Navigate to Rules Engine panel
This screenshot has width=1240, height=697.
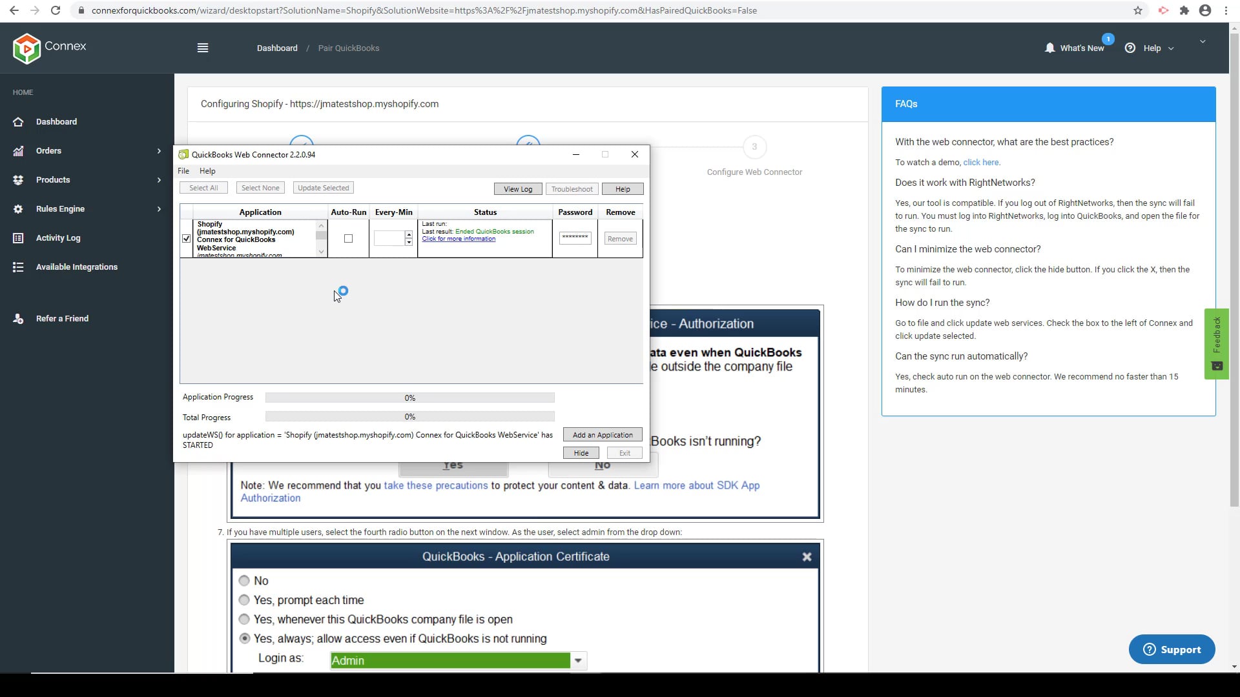59,208
